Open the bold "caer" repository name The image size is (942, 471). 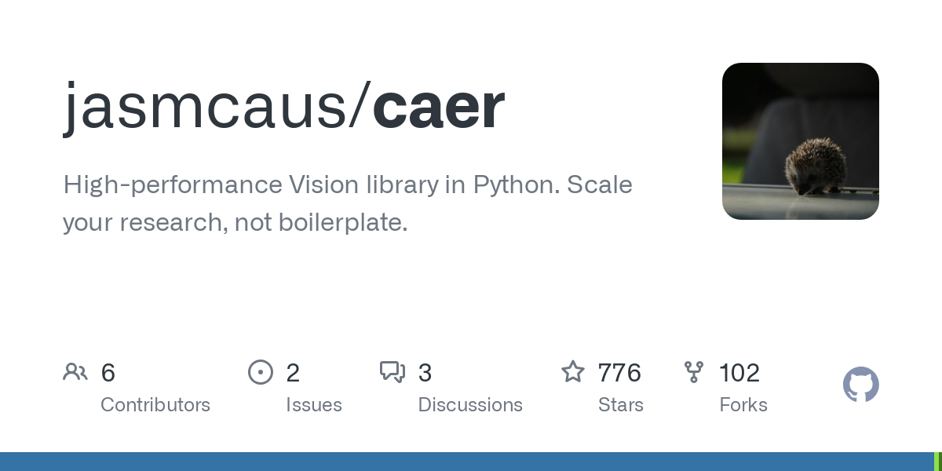tap(438, 106)
